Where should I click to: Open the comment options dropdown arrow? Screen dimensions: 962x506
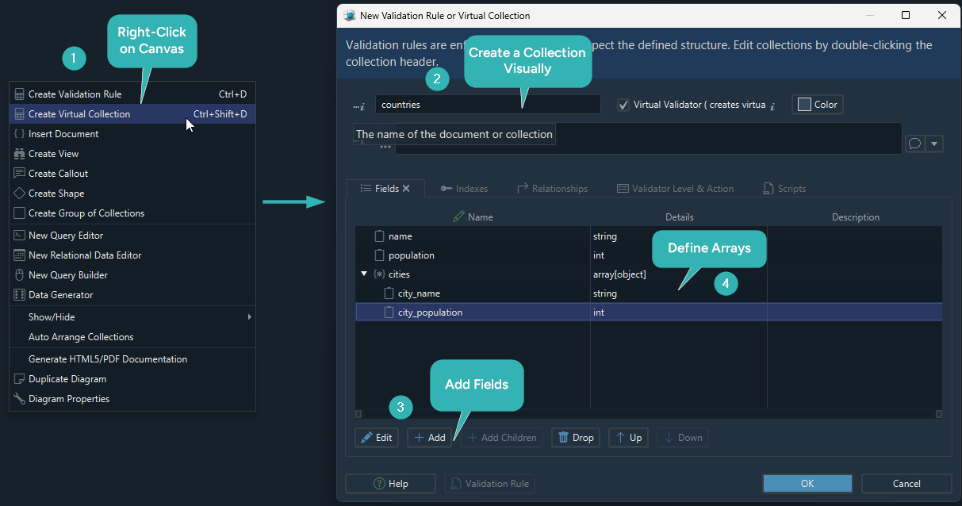(934, 144)
